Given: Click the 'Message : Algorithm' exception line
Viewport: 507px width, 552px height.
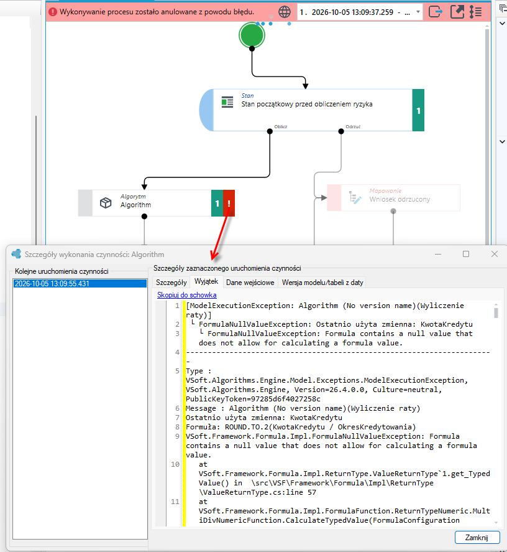Looking at the screenshot, I should pyautogui.click(x=303, y=408).
